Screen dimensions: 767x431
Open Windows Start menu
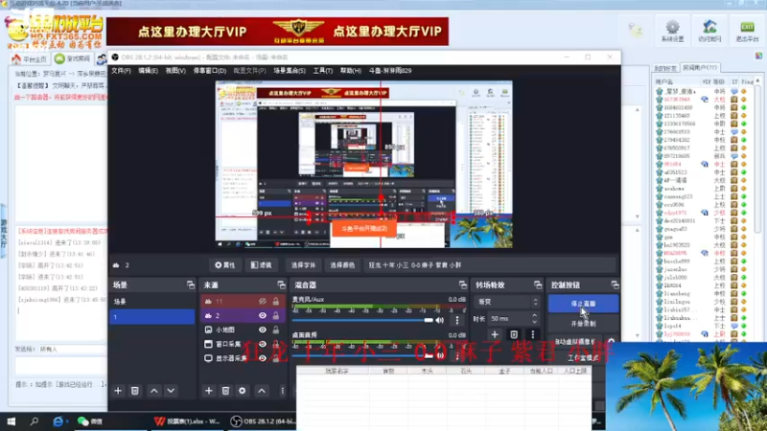pos(11,421)
